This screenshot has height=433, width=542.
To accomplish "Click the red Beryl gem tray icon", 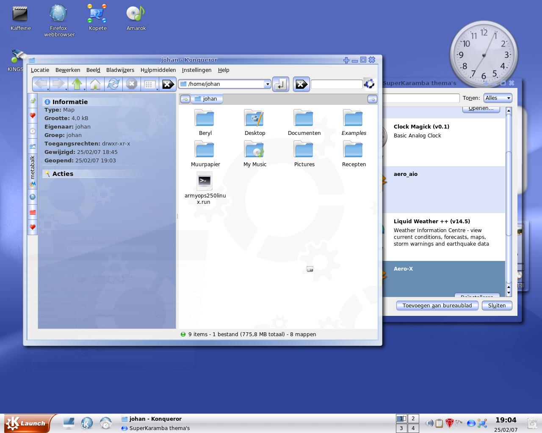I will tap(450, 423).
